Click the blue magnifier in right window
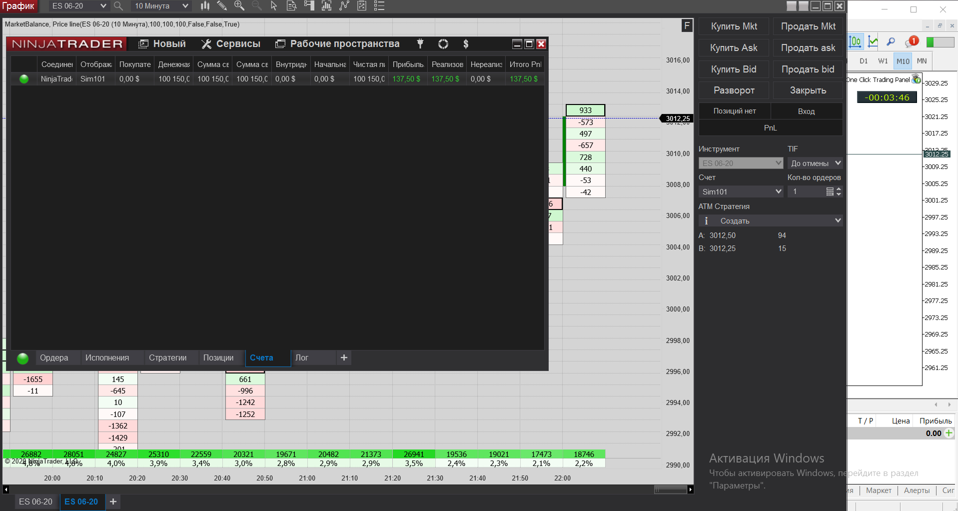The height and width of the screenshot is (511, 958). pyautogui.click(x=891, y=41)
